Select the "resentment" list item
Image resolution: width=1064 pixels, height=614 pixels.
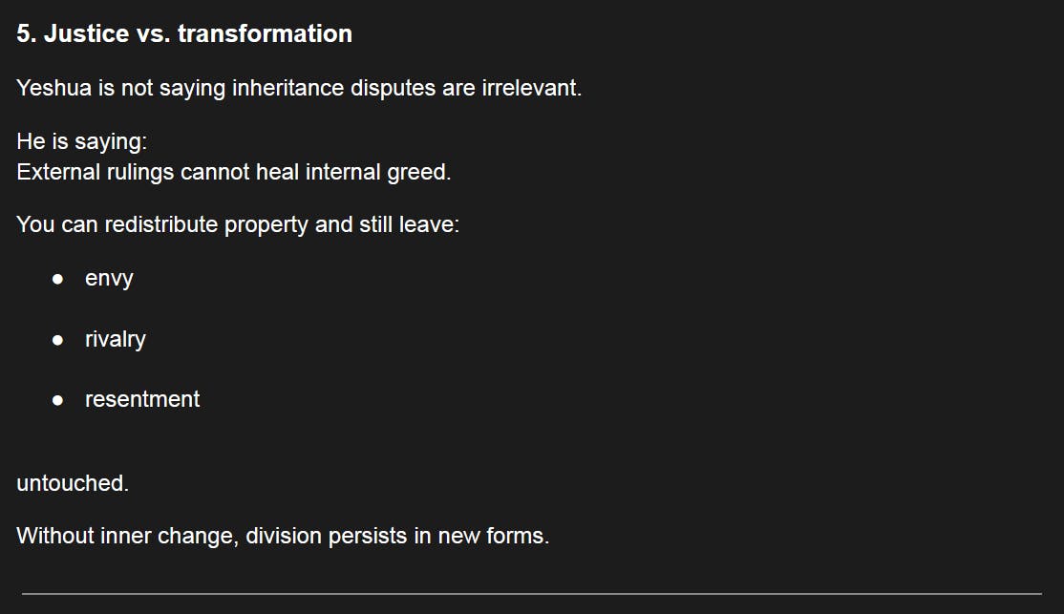tap(142, 399)
